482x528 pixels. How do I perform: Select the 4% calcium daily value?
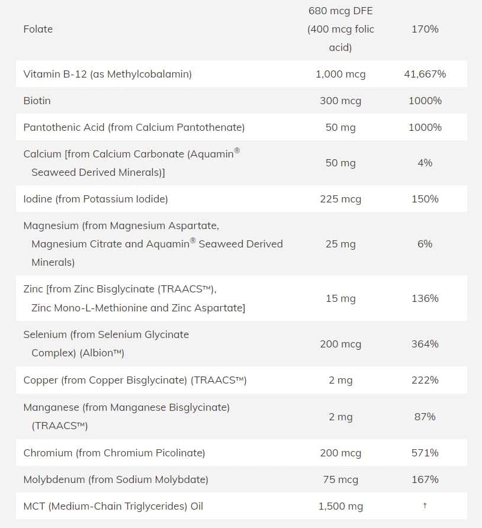tap(425, 163)
